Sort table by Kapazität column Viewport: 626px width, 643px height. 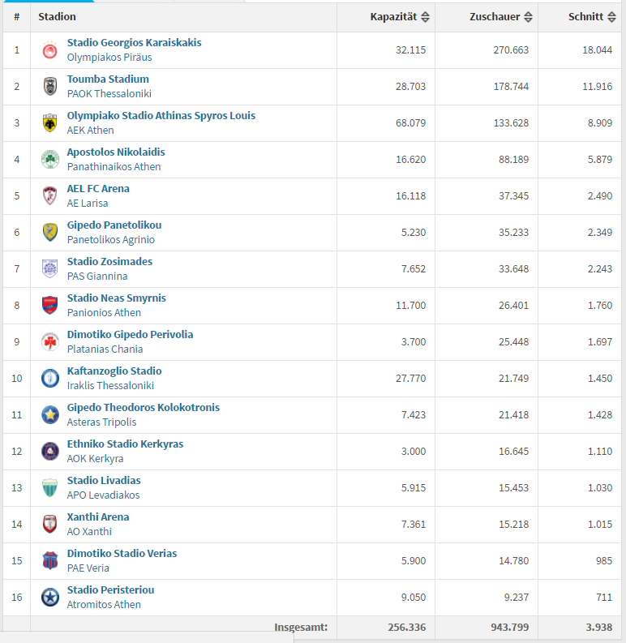click(400, 17)
